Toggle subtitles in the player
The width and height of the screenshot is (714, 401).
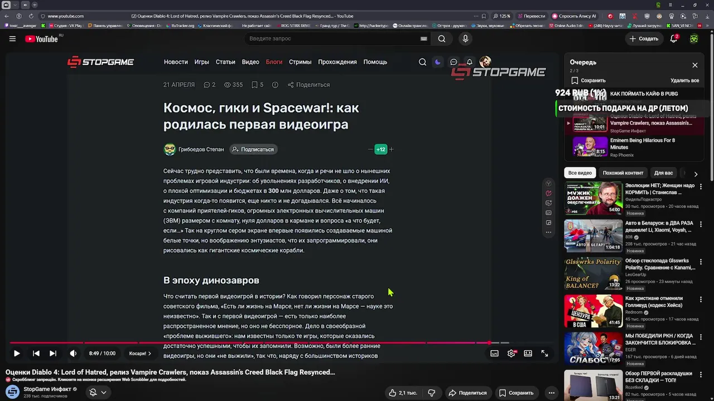tap(494, 353)
